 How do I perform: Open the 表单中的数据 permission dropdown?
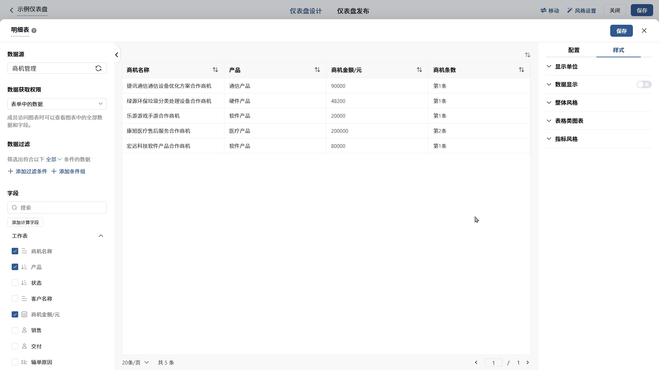coord(57,104)
